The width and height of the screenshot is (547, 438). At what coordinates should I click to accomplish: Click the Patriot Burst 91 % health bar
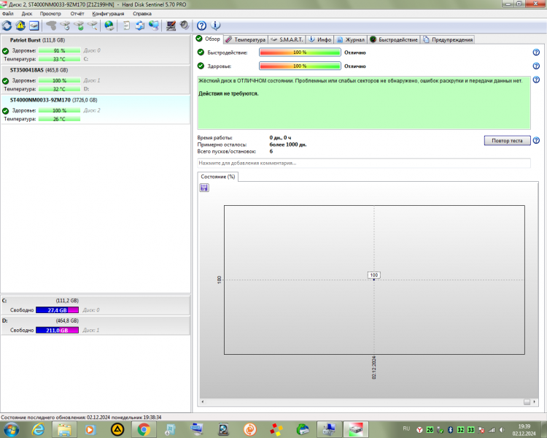click(x=59, y=50)
